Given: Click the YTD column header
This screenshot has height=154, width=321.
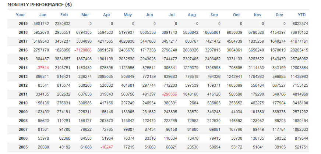Looking at the screenshot, I should (x=301, y=15).
